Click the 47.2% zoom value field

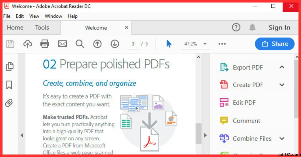point(191,44)
